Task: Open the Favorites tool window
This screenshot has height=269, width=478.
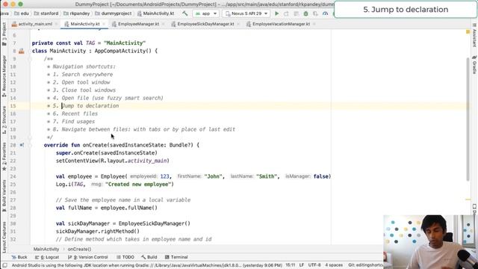Action: point(4,156)
